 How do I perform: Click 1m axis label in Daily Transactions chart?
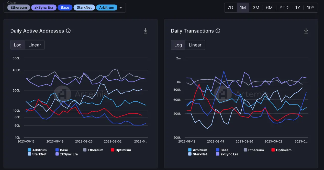(x=178, y=82)
